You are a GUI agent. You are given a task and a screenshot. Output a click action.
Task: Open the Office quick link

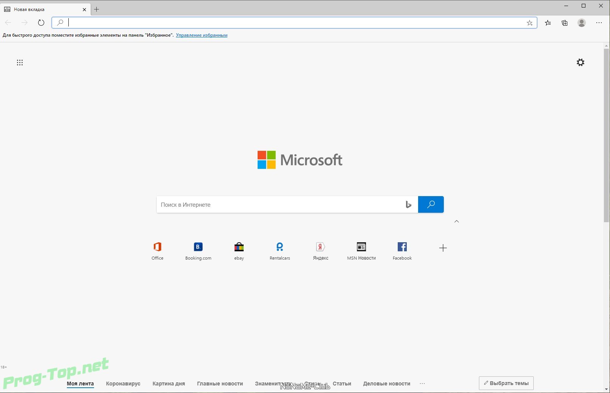(158, 251)
